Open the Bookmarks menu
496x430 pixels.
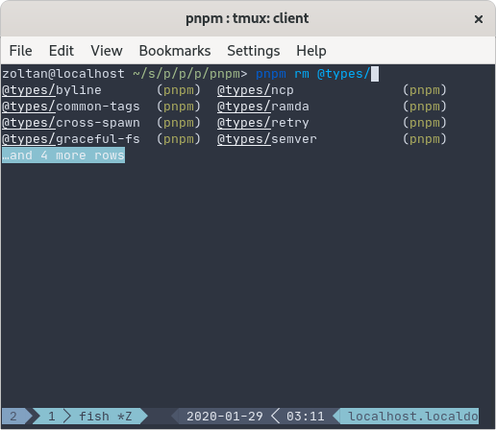[x=175, y=51]
